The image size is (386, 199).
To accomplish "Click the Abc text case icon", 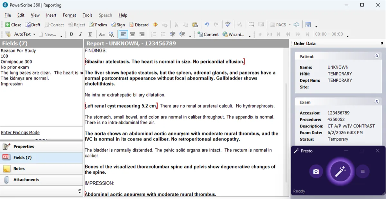I will 102,34.
